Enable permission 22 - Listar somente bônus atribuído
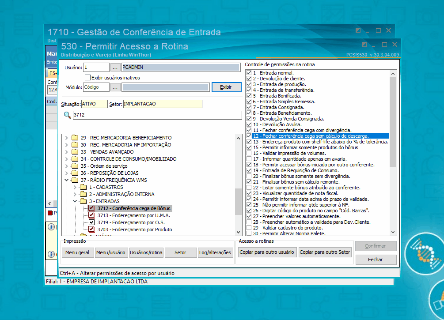 point(249,188)
